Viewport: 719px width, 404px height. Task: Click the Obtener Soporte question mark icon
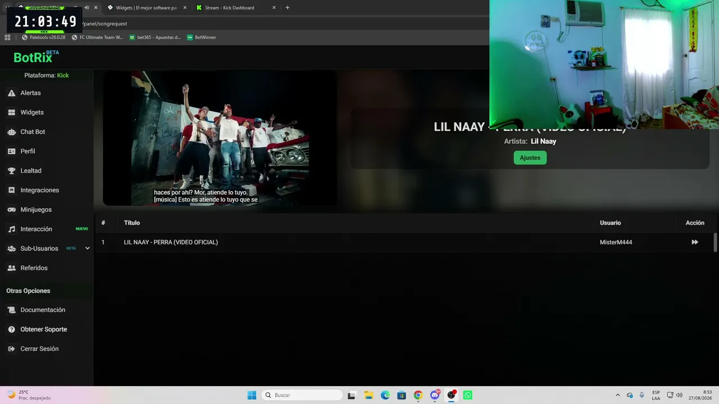pos(11,329)
